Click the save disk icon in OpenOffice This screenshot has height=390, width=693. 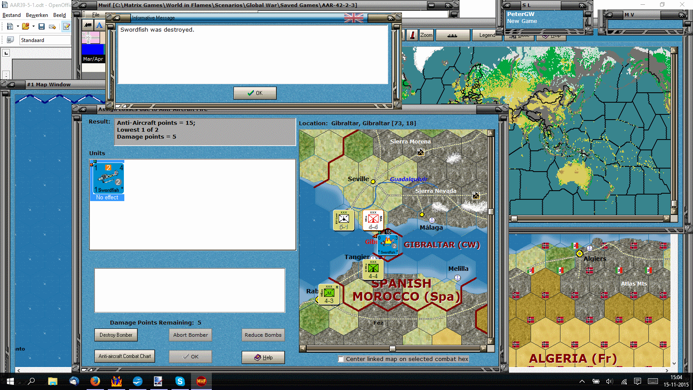coord(42,26)
